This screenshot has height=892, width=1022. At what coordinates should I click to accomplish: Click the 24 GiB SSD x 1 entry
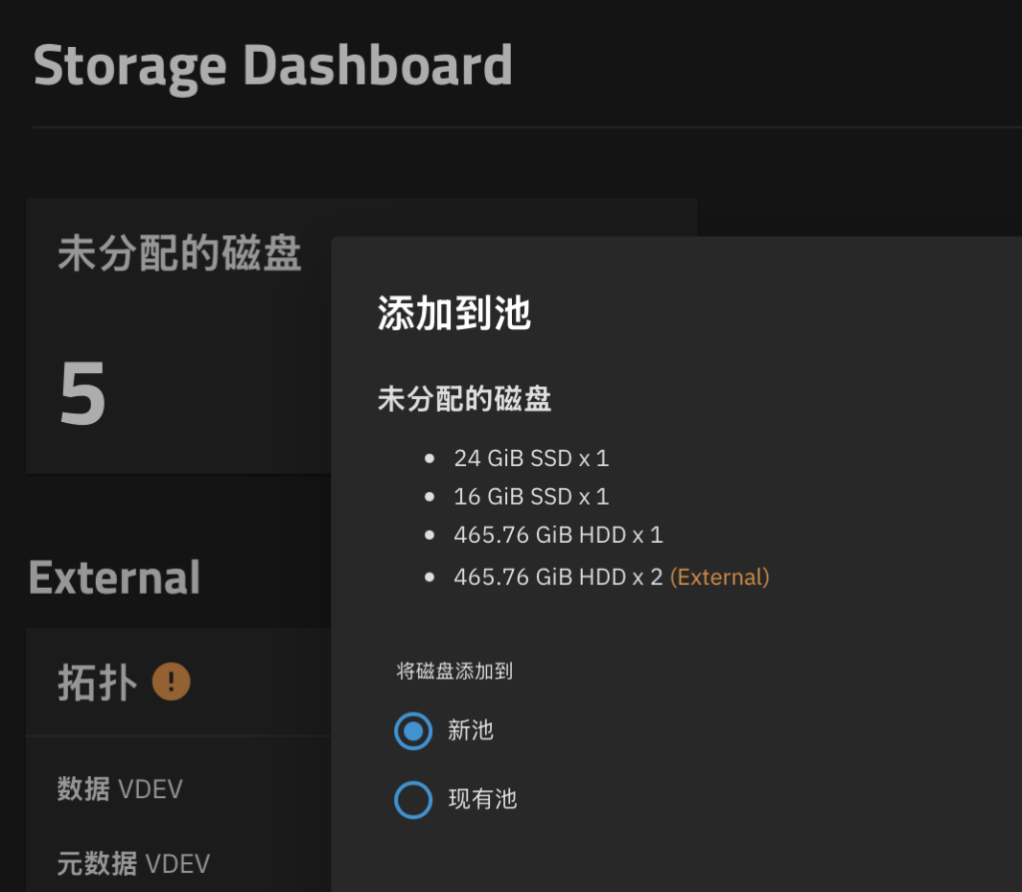click(x=531, y=458)
